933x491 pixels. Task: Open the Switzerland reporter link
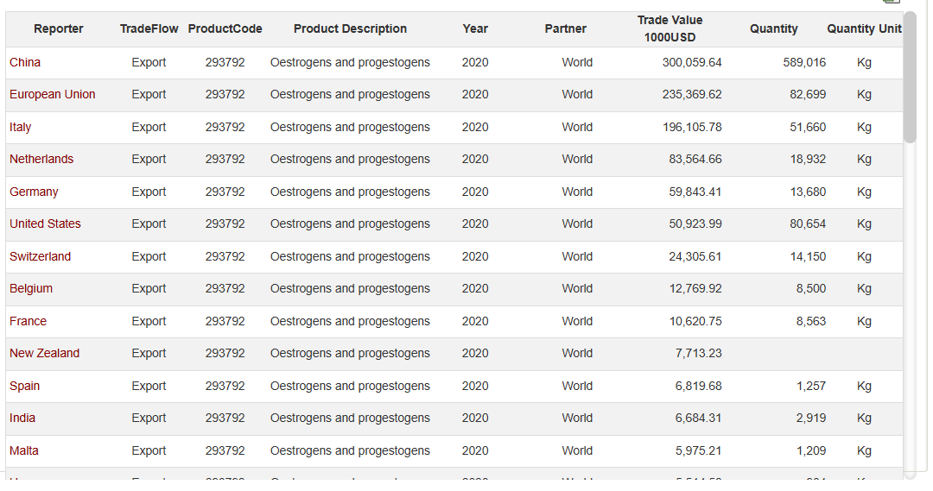(x=40, y=257)
